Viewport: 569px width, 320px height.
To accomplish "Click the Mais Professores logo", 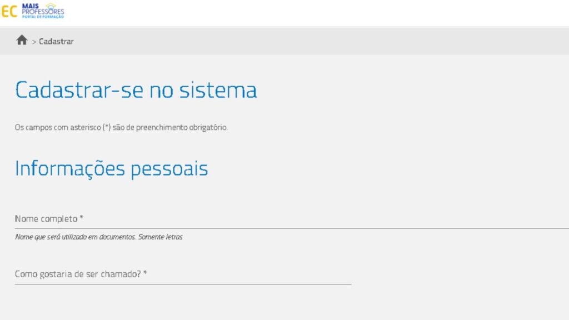I will tap(43, 11).
